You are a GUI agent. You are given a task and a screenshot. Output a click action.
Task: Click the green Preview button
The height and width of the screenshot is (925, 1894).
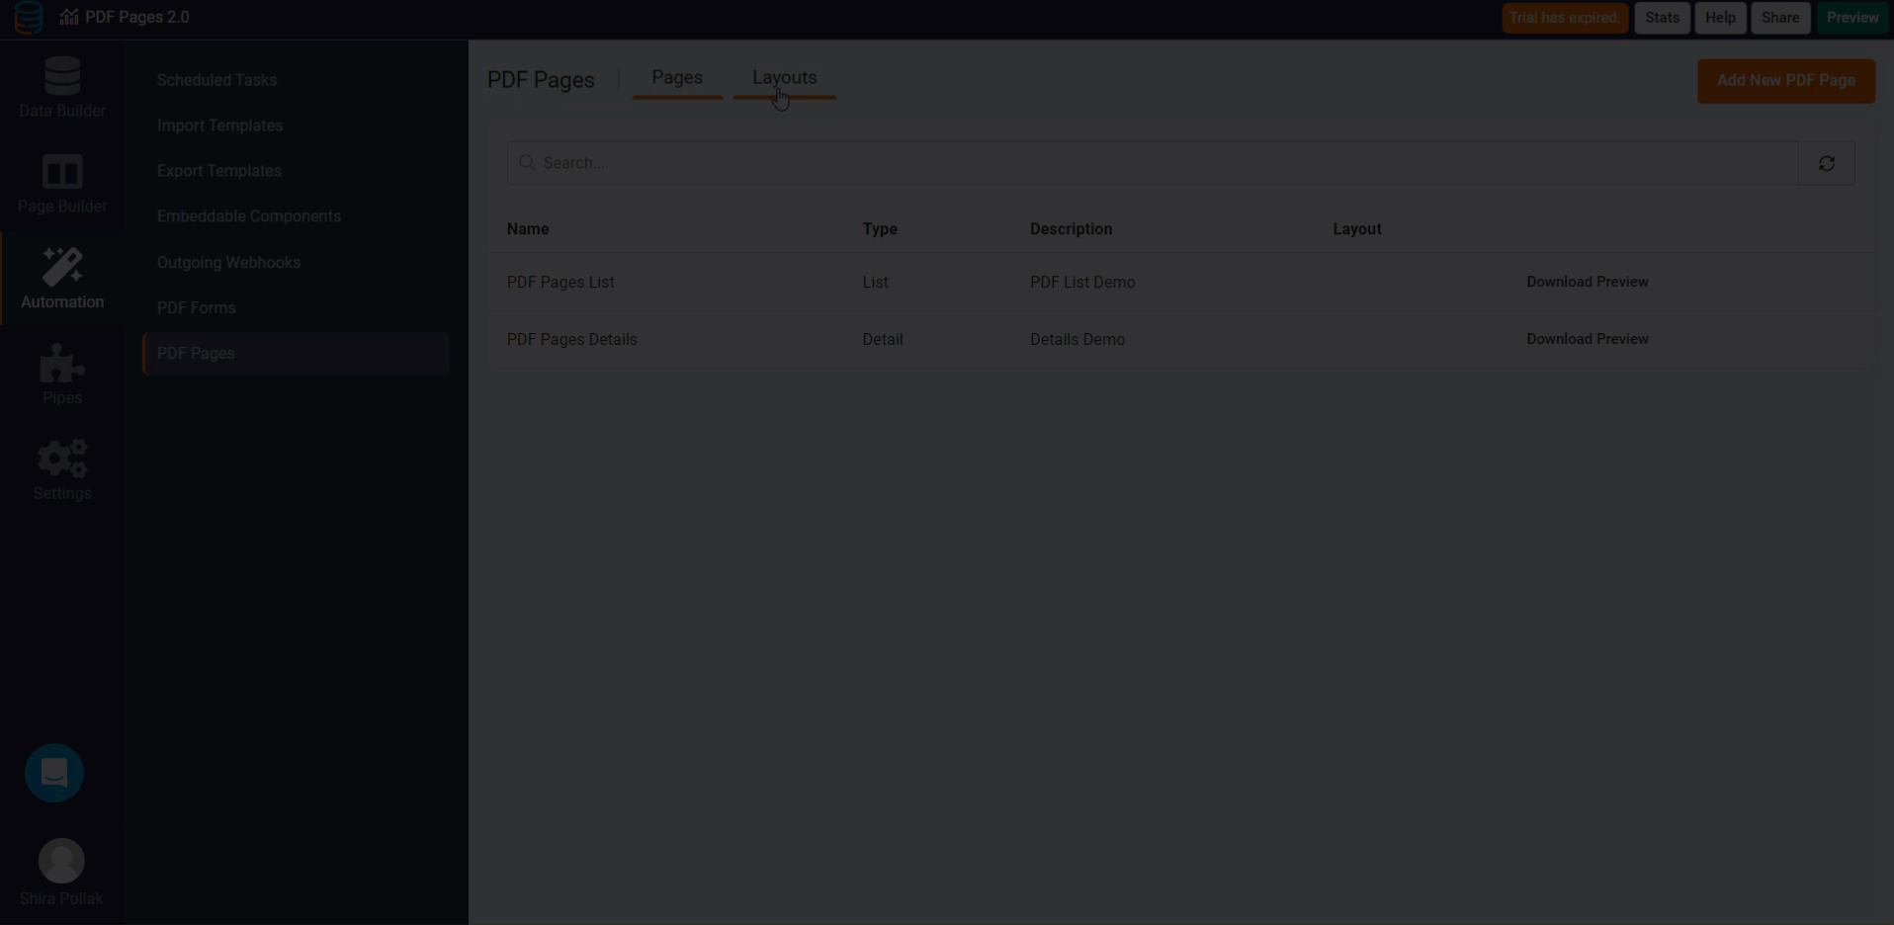1852,18
